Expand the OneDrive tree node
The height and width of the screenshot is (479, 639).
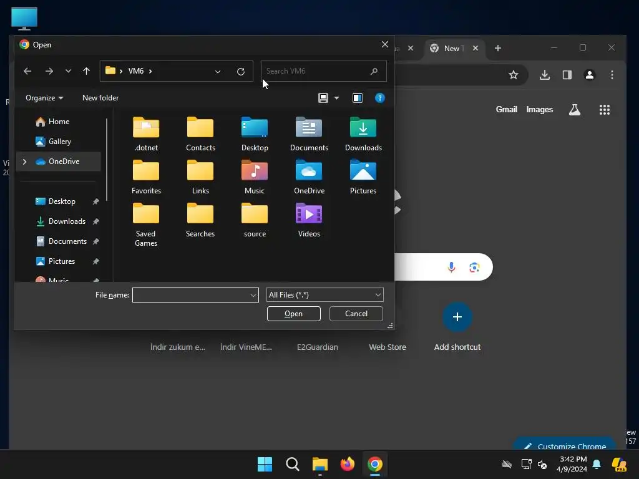tap(25, 162)
